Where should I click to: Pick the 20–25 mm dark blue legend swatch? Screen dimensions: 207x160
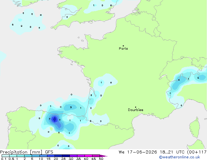58,156
